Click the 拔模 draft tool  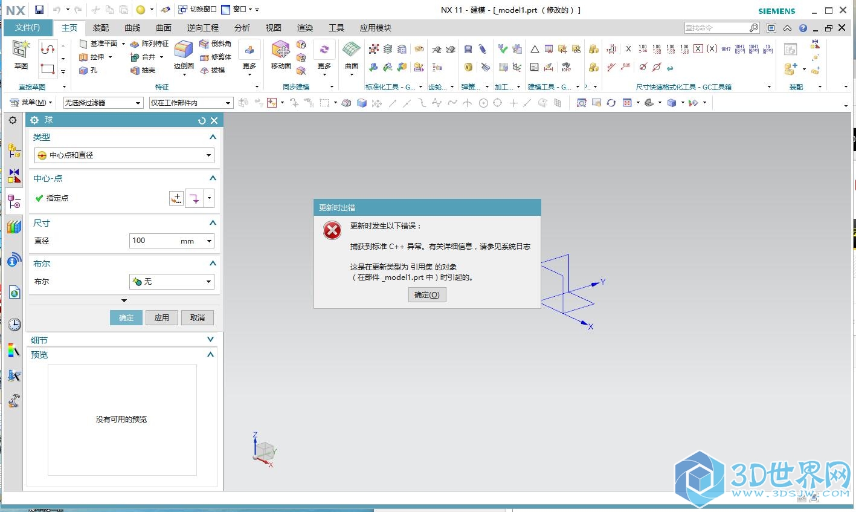click(212, 70)
